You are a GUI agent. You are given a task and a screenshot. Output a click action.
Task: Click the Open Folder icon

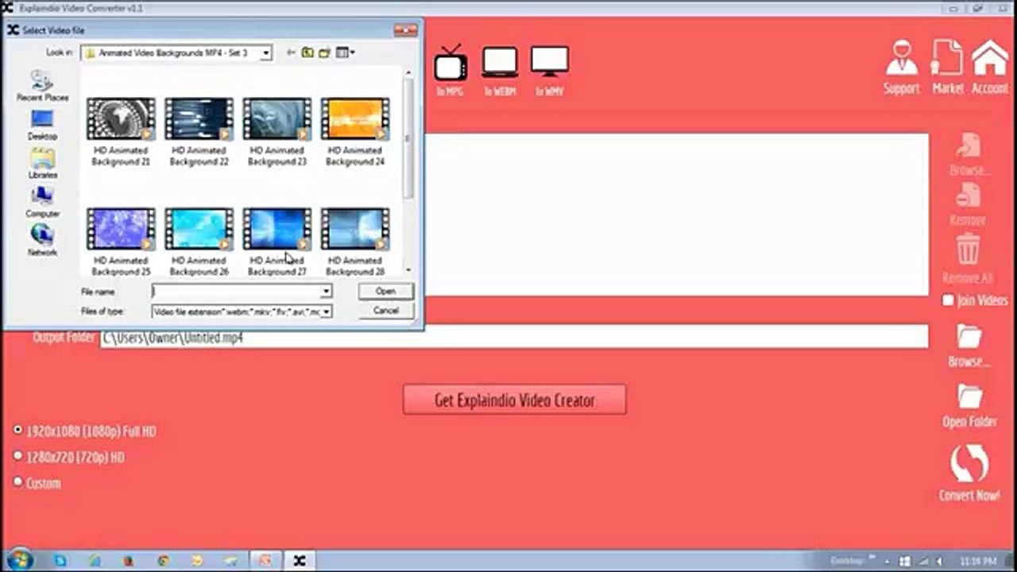click(x=970, y=396)
